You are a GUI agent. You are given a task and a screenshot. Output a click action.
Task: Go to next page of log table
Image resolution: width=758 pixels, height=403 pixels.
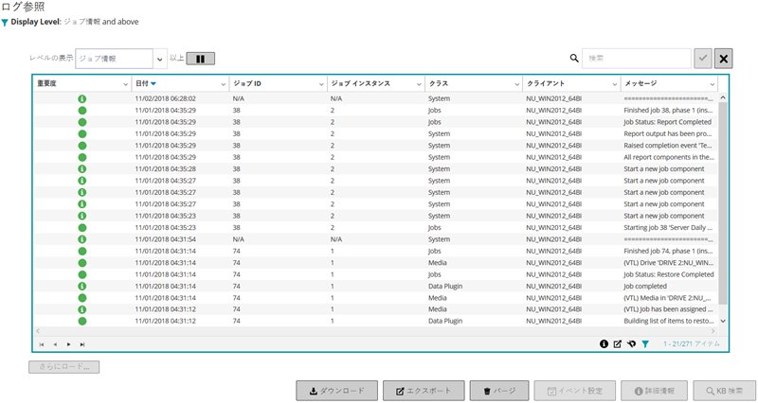tap(68, 344)
